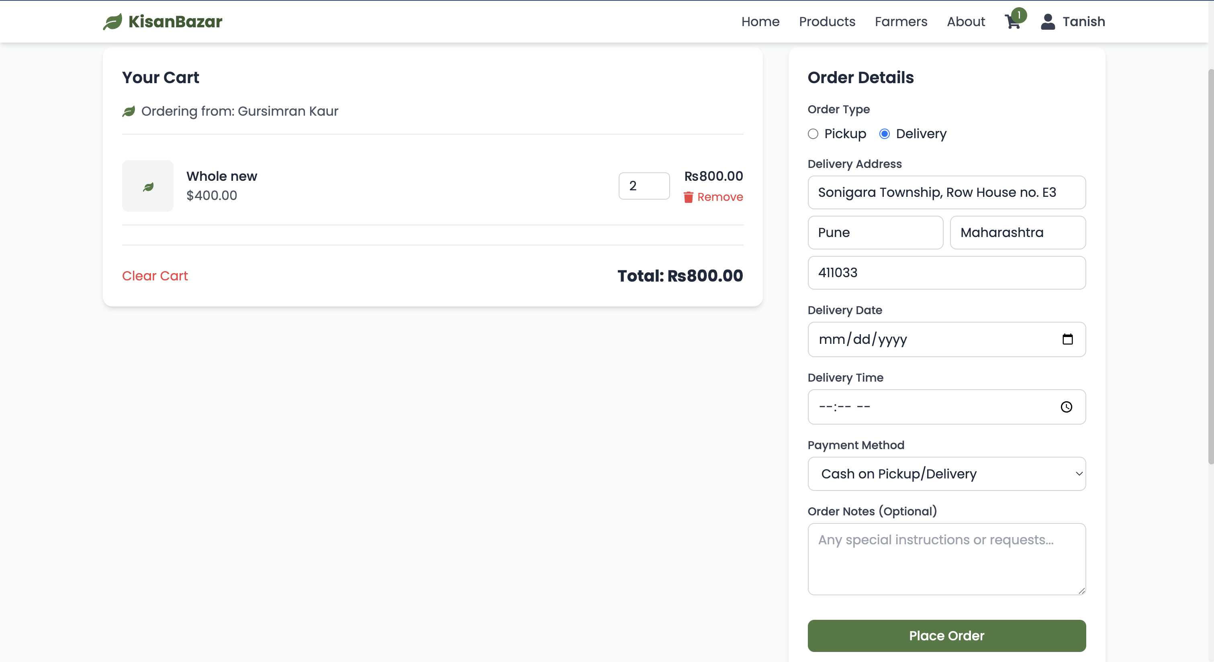Open the Delivery Date calendar picker
Screen dimensions: 1214x662
pos(1067,339)
